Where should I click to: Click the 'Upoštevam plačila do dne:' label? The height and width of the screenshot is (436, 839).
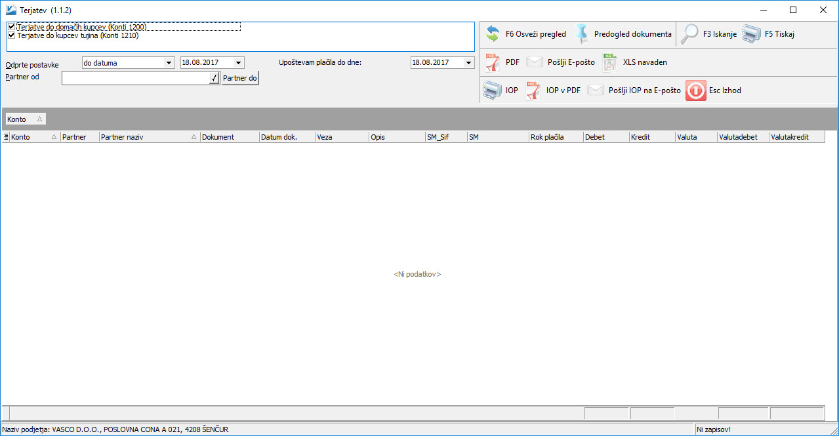point(320,63)
